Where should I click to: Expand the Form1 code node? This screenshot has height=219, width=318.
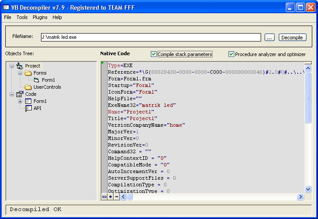coord(20,101)
